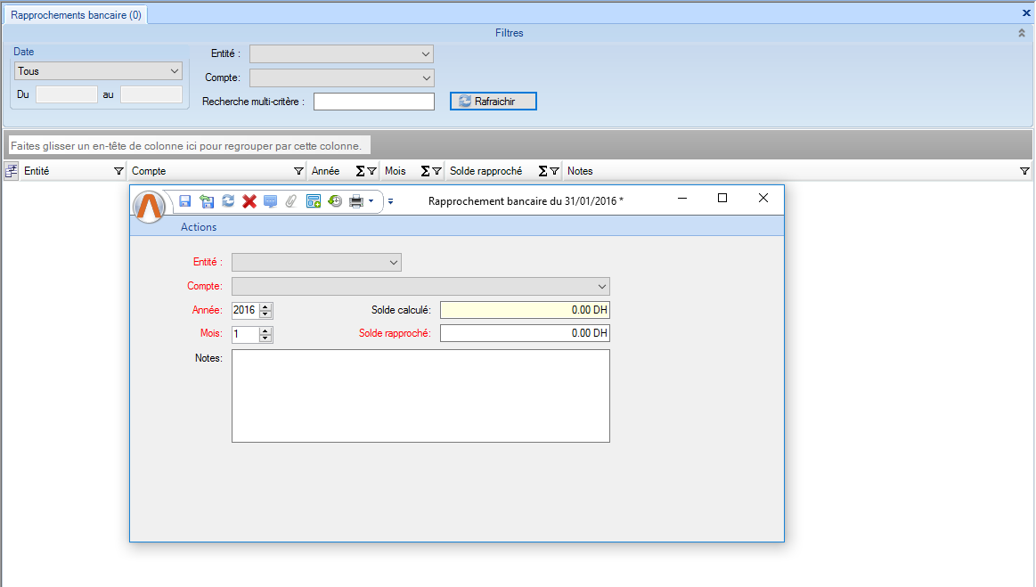The width and height of the screenshot is (1036, 587).
Task: Increase the Année value with up arrow
Action: click(x=265, y=306)
